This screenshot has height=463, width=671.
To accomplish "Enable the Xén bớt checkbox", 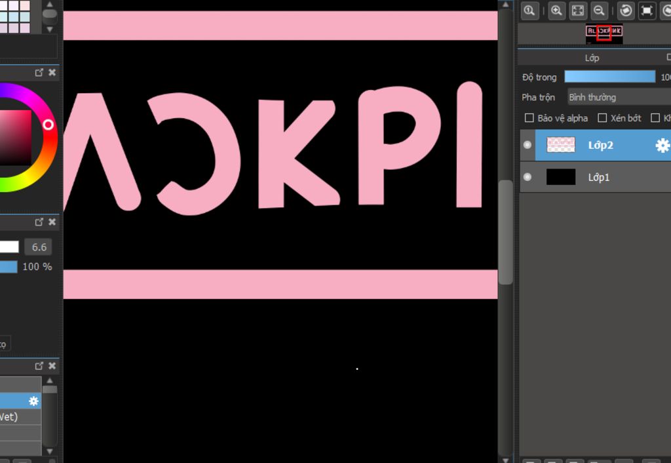I will (602, 118).
